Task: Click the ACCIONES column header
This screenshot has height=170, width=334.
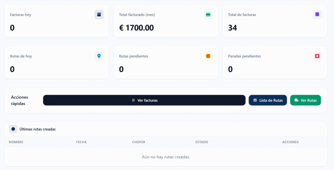Action: click(290, 142)
